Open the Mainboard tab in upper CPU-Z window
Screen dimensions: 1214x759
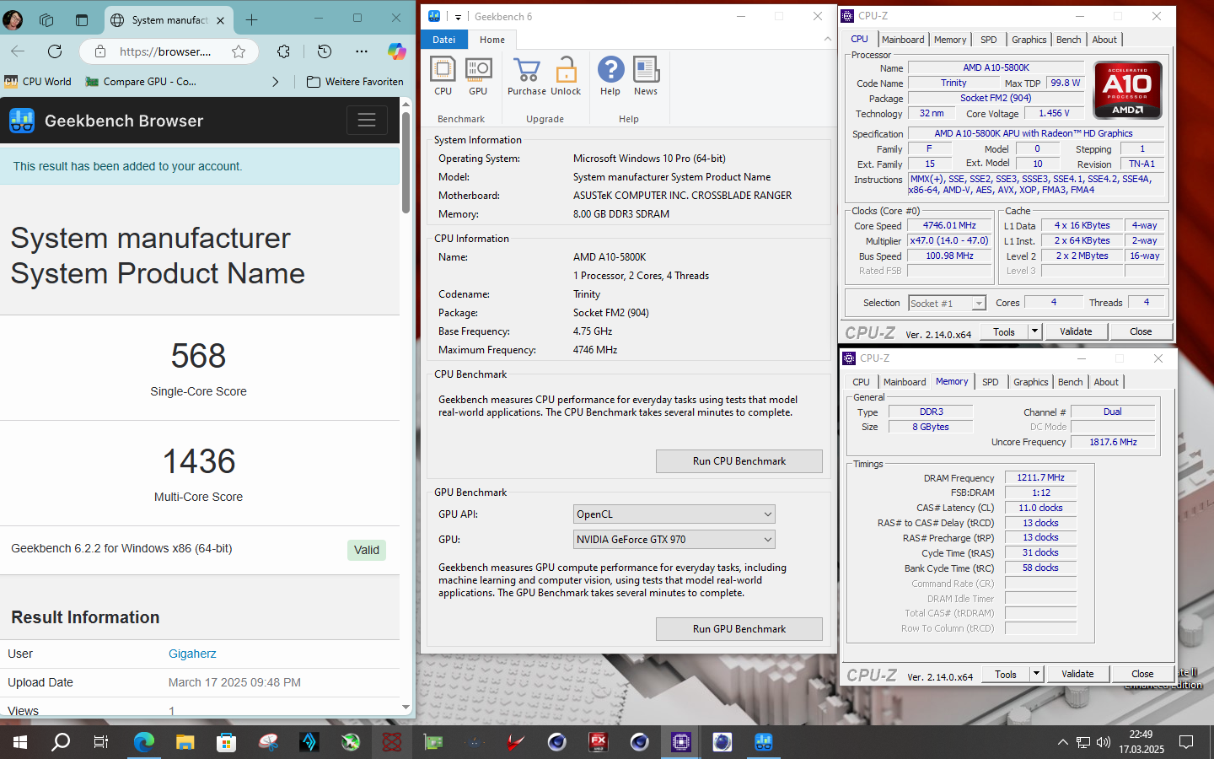click(903, 40)
